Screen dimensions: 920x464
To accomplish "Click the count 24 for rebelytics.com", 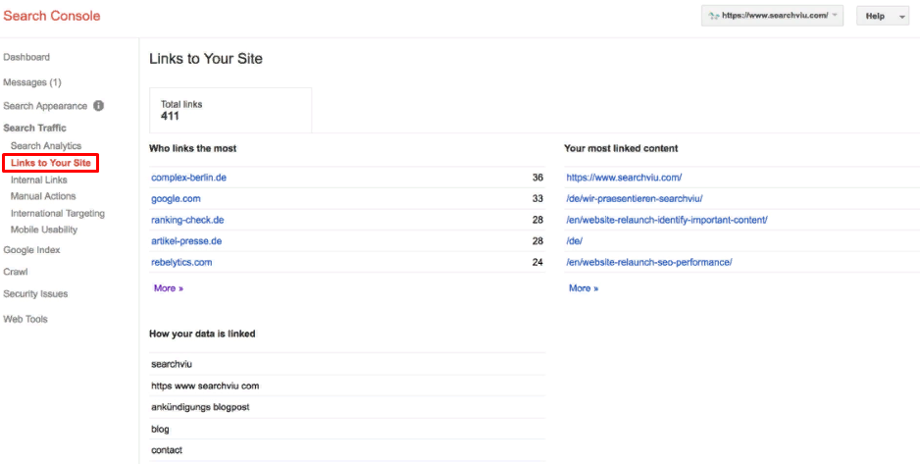I will pos(537,262).
